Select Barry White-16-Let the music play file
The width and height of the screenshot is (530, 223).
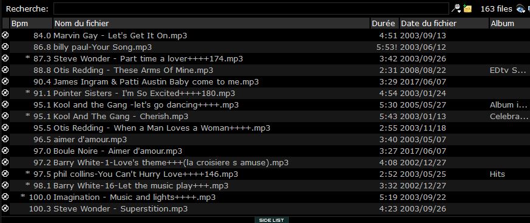tap(141, 185)
